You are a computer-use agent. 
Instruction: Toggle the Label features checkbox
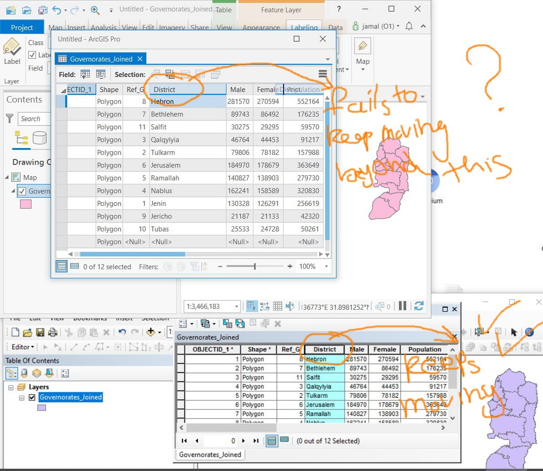(32, 55)
